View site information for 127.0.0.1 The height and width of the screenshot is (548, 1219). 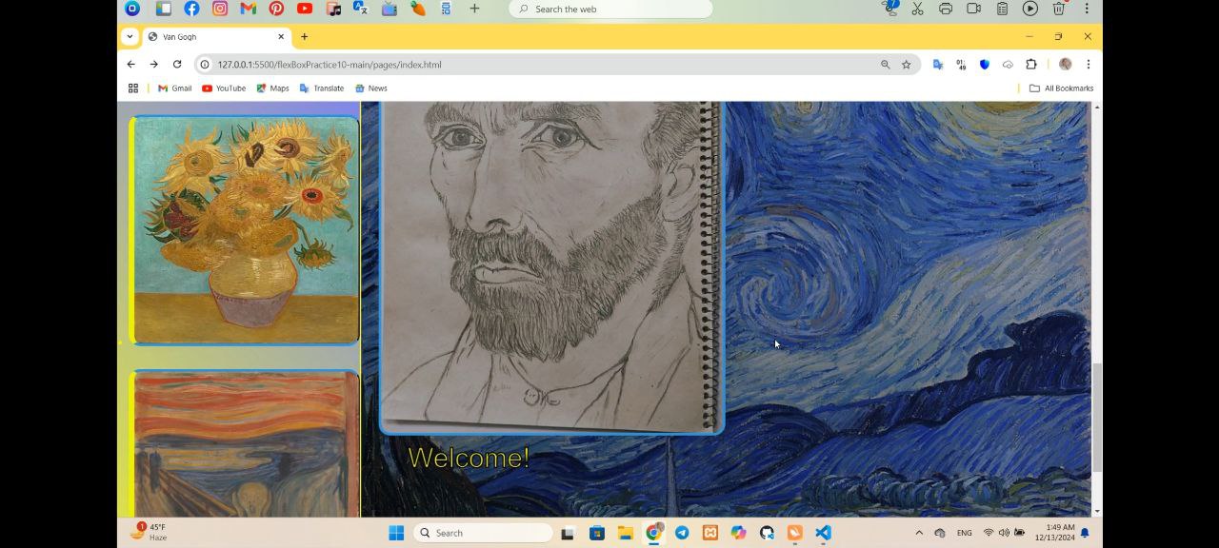tap(205, 65)
